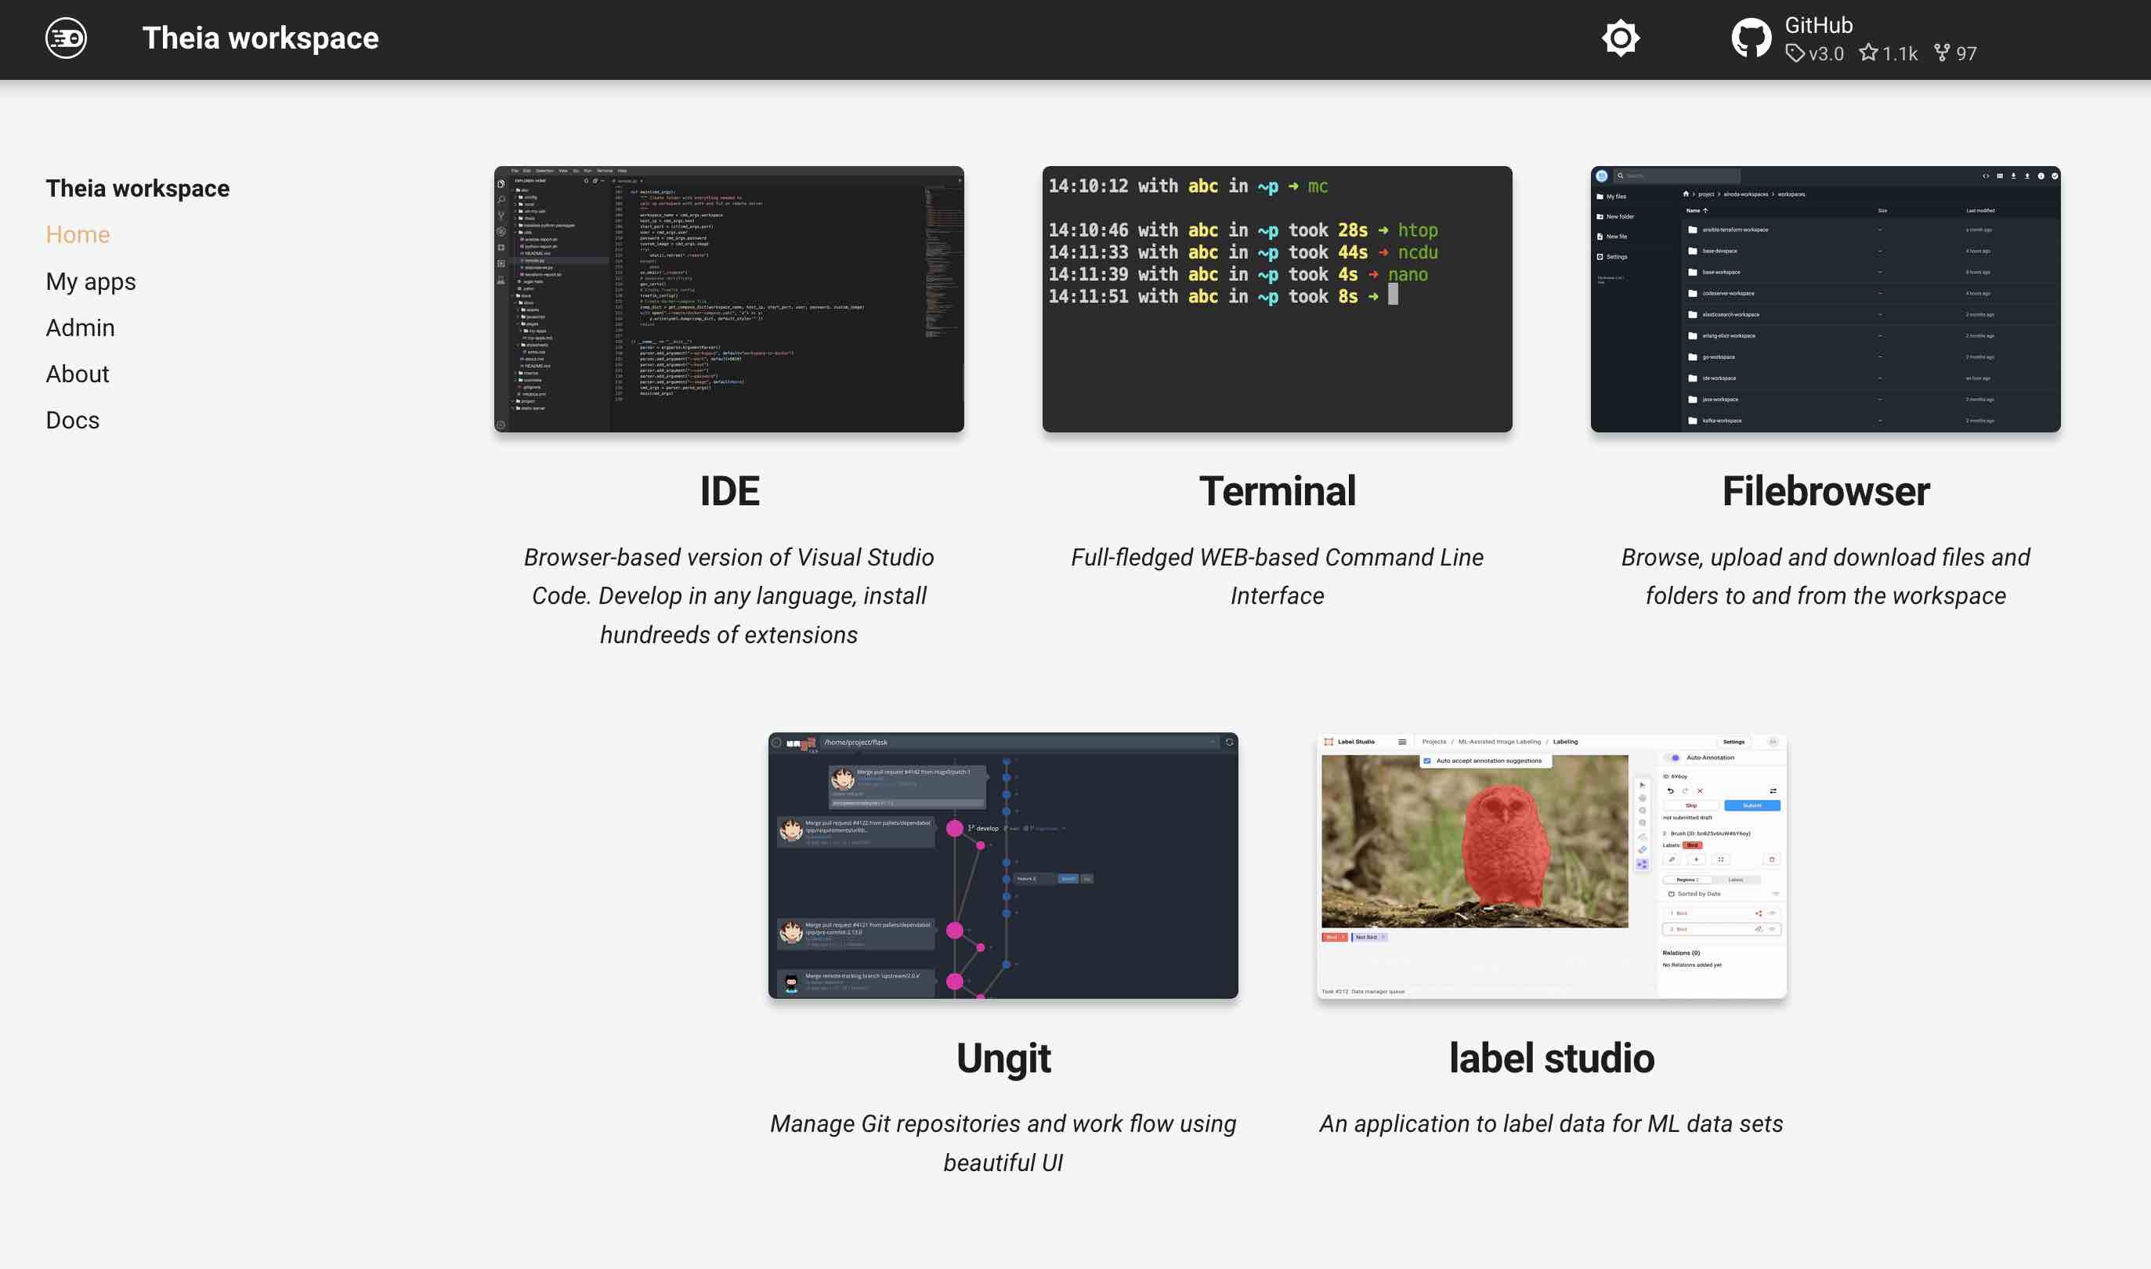The image size is (2151, 1269).
Task: Click the sidebar Theia workspace heading
Action: (x=138, y=188)
